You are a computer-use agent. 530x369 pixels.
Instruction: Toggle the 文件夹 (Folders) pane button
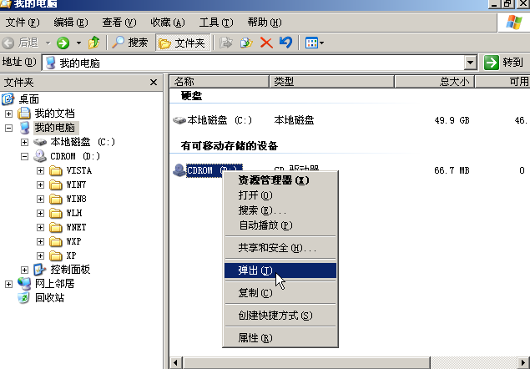pos(181,43)
